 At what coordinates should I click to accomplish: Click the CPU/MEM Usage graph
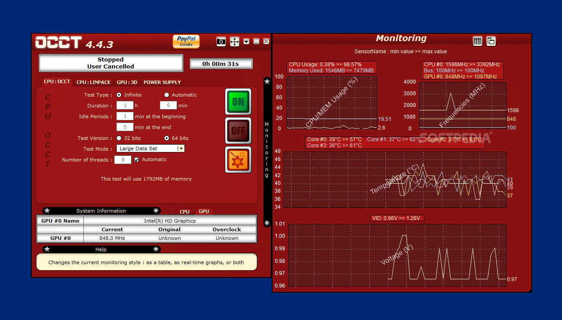[332, 103]
